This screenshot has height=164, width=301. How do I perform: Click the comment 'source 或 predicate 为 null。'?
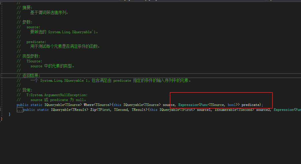pos(58,100)
